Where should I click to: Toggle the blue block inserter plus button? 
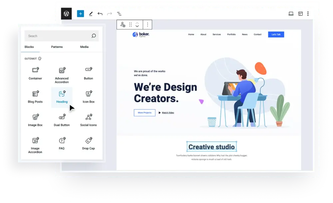tap(80, 14)
